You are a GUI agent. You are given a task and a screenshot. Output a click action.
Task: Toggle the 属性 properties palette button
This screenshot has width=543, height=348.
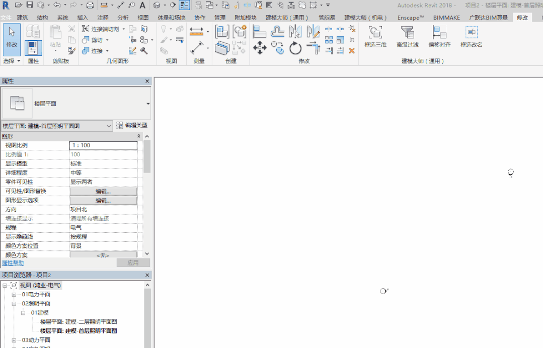[33, 48]
